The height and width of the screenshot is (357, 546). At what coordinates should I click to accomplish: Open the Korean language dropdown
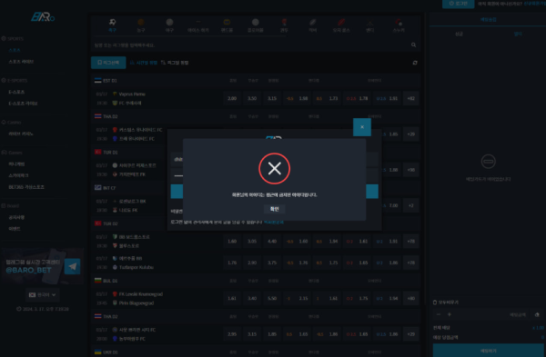pyautogui.click(x=43, y=295)
